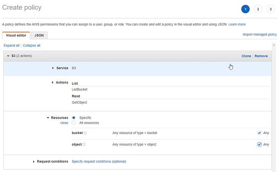Image resolution: width=278 pixels, height=172 pixels.
Task: Switch to the Visual editor tab
Action: (16, 35)
